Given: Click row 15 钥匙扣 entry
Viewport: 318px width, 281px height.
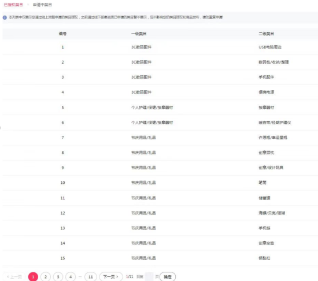Looking at the screenshot, I should tap(160, 258).
